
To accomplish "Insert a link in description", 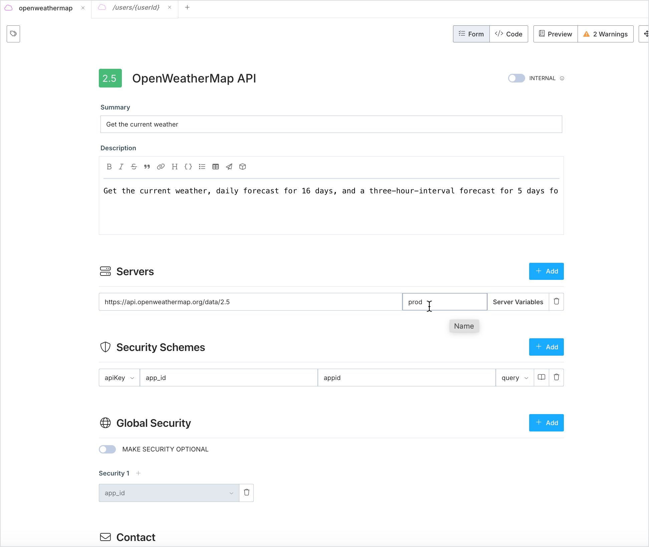I will (161, 167).
